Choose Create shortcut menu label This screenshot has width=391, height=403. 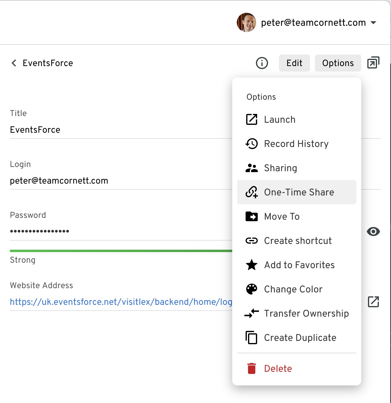298,241
